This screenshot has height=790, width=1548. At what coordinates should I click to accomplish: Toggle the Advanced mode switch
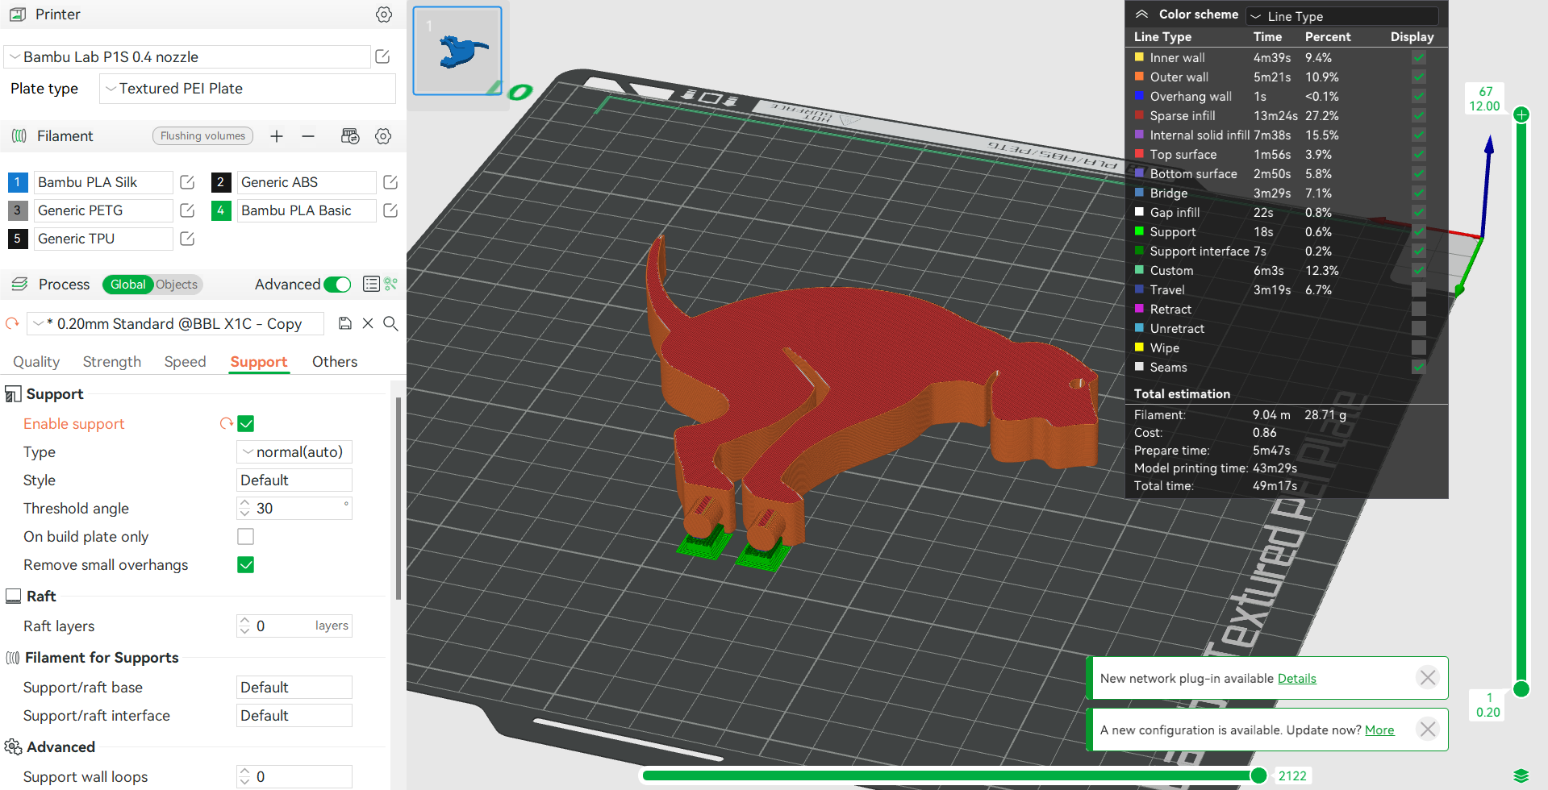point(337,285)
